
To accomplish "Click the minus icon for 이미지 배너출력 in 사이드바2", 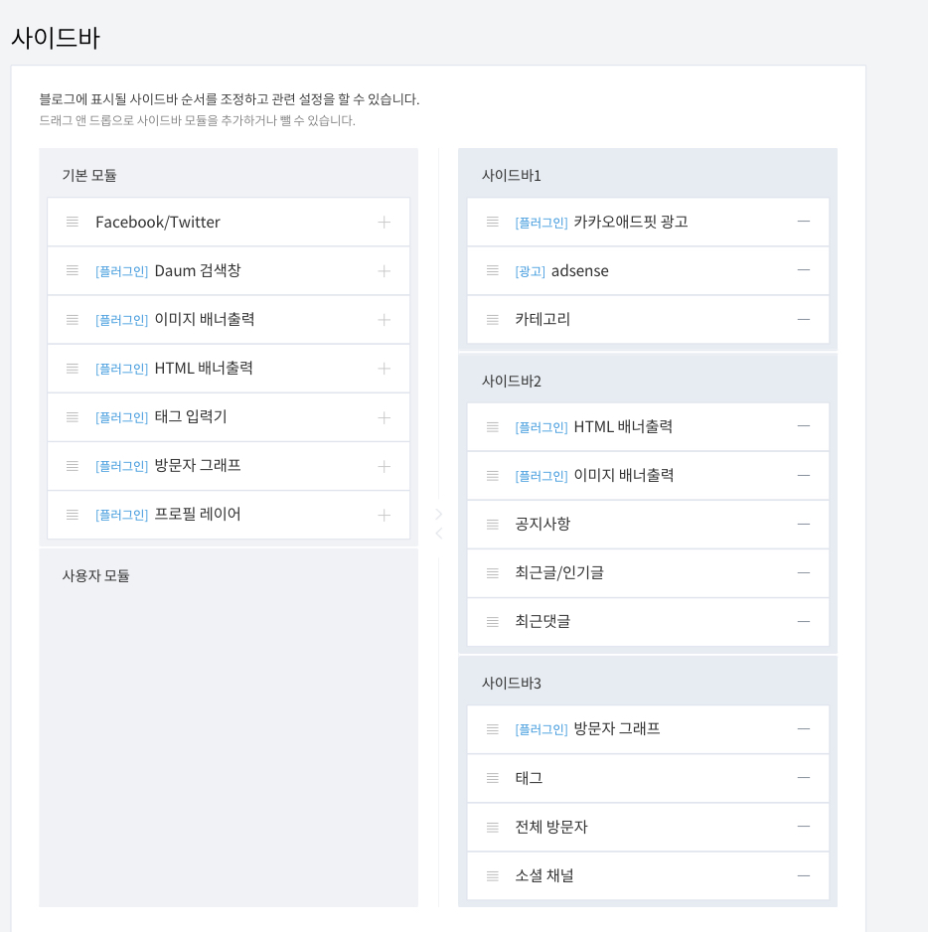I will (x=804, y=475).
